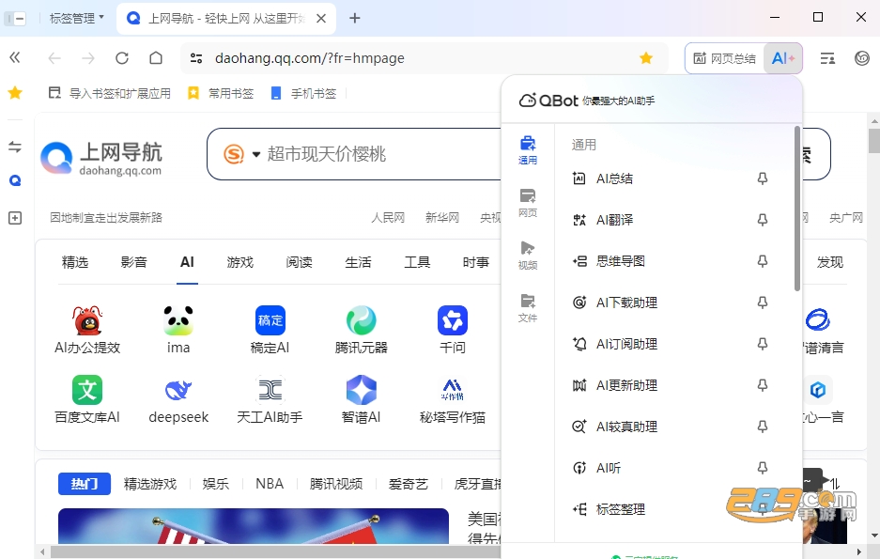Collapse the sidebar with double chevron
Viewport: 880px width, 559px height.
pos(15,57)
